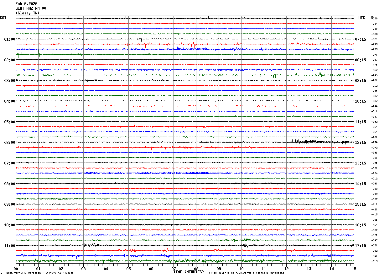Click the location label '(Glass, TN)'
The width and height of the screenshot is (379, 277).
(28, 13)
